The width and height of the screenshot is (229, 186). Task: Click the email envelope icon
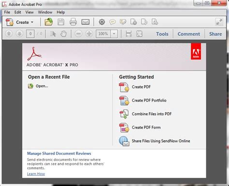click(x=86, y=22)
